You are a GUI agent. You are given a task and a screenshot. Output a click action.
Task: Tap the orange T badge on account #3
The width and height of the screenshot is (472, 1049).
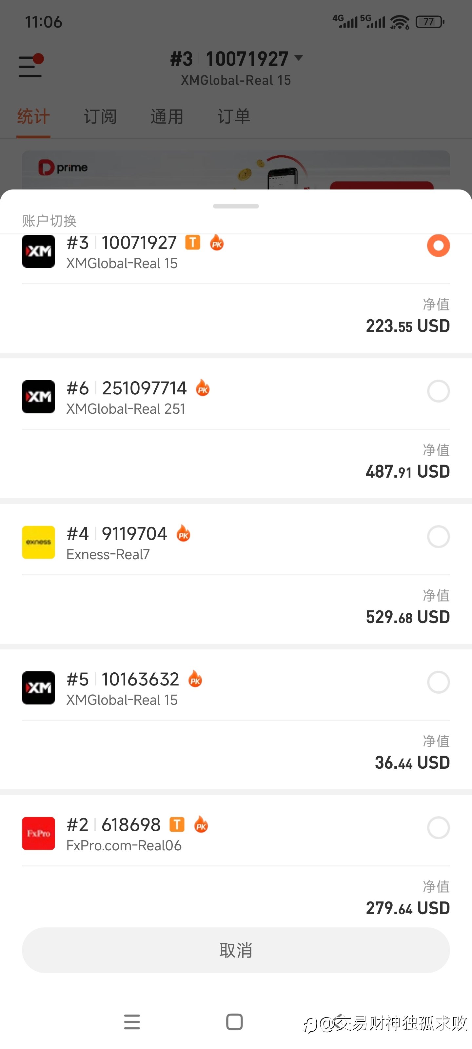pyautogui.click(x=193, y=243)
